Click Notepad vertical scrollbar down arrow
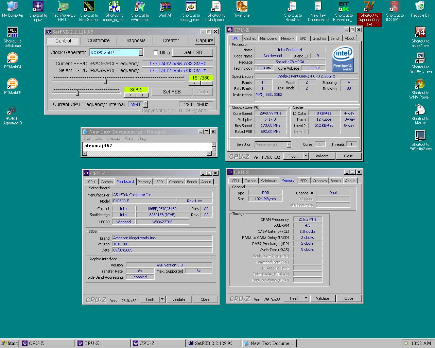This screenshot has height=348, width=435. 214,149
